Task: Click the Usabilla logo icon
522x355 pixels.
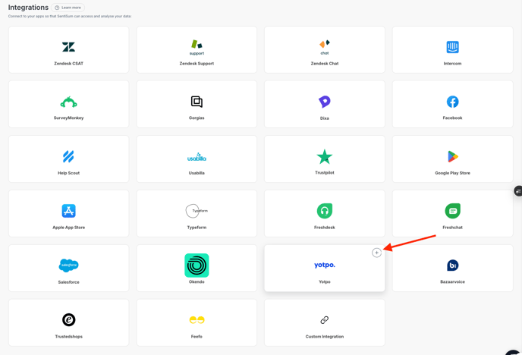Action: (197, 157)
